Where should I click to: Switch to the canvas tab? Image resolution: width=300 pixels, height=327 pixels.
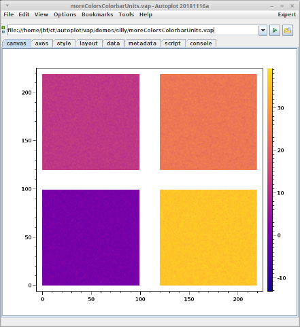16,44
